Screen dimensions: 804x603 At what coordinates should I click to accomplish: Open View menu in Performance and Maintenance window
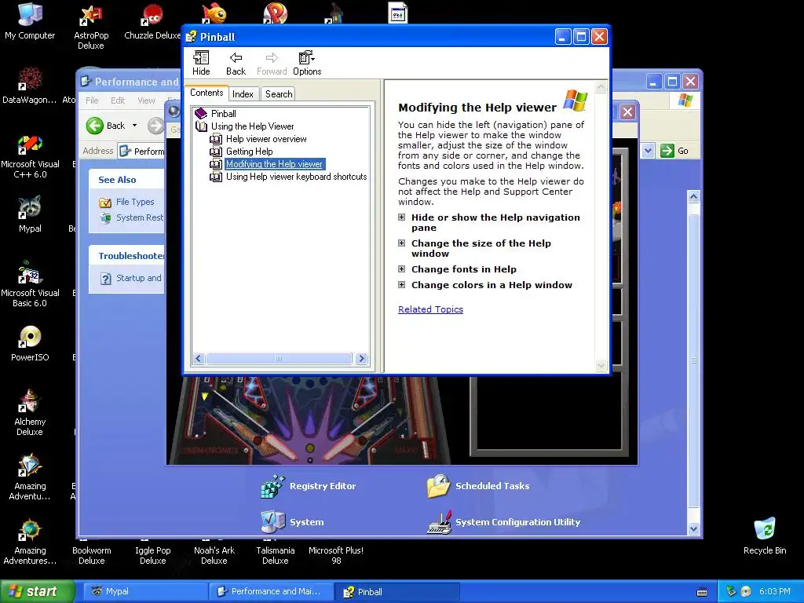click(145, 100)
